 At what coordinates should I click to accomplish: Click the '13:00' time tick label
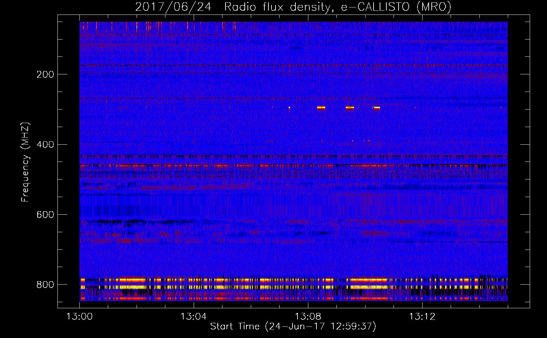[79, 317]
